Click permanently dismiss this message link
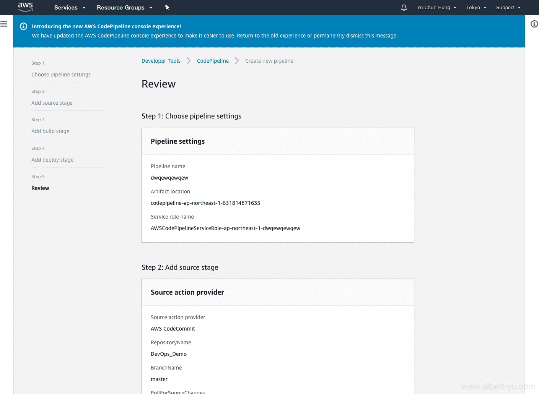The height and width of the screenshot is (394, 539). 355,36
